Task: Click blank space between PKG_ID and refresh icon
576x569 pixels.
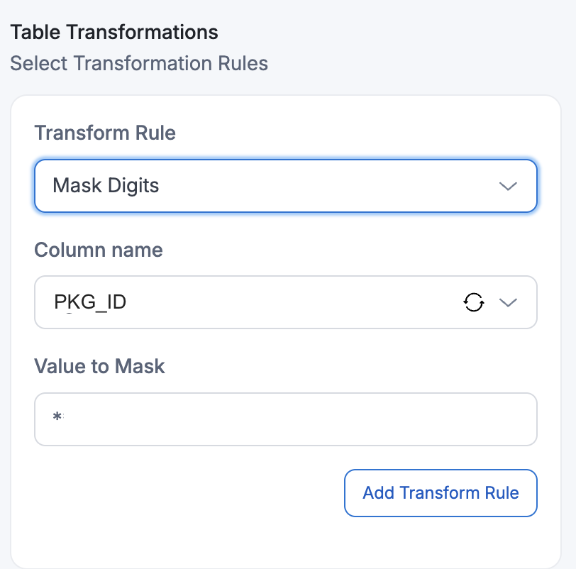Action: pos(298,303)
